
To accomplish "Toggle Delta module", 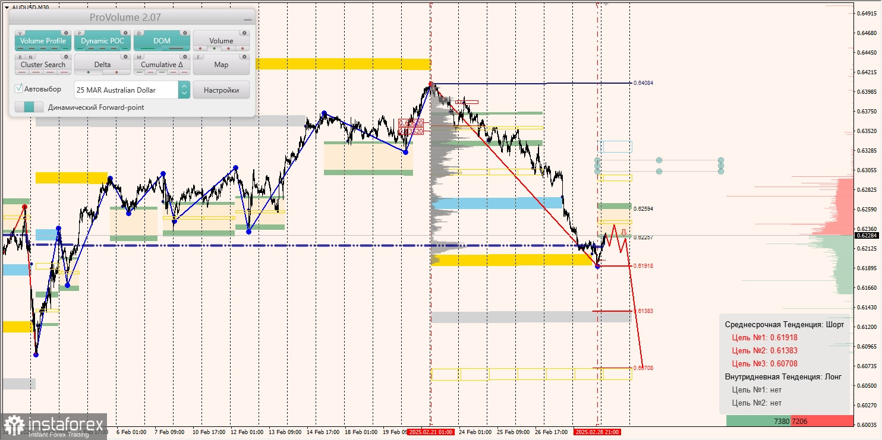I will [x=102, y=64].
